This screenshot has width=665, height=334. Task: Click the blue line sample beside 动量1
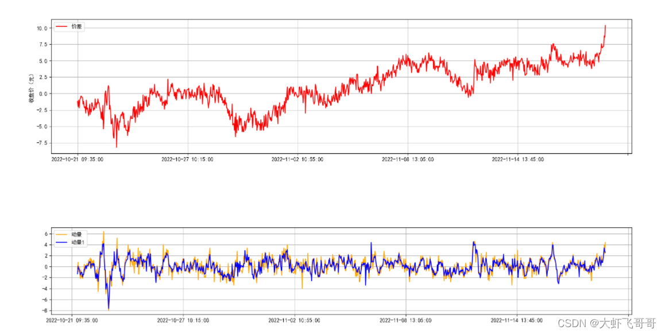pyautogui.click(x=62, y=242)
